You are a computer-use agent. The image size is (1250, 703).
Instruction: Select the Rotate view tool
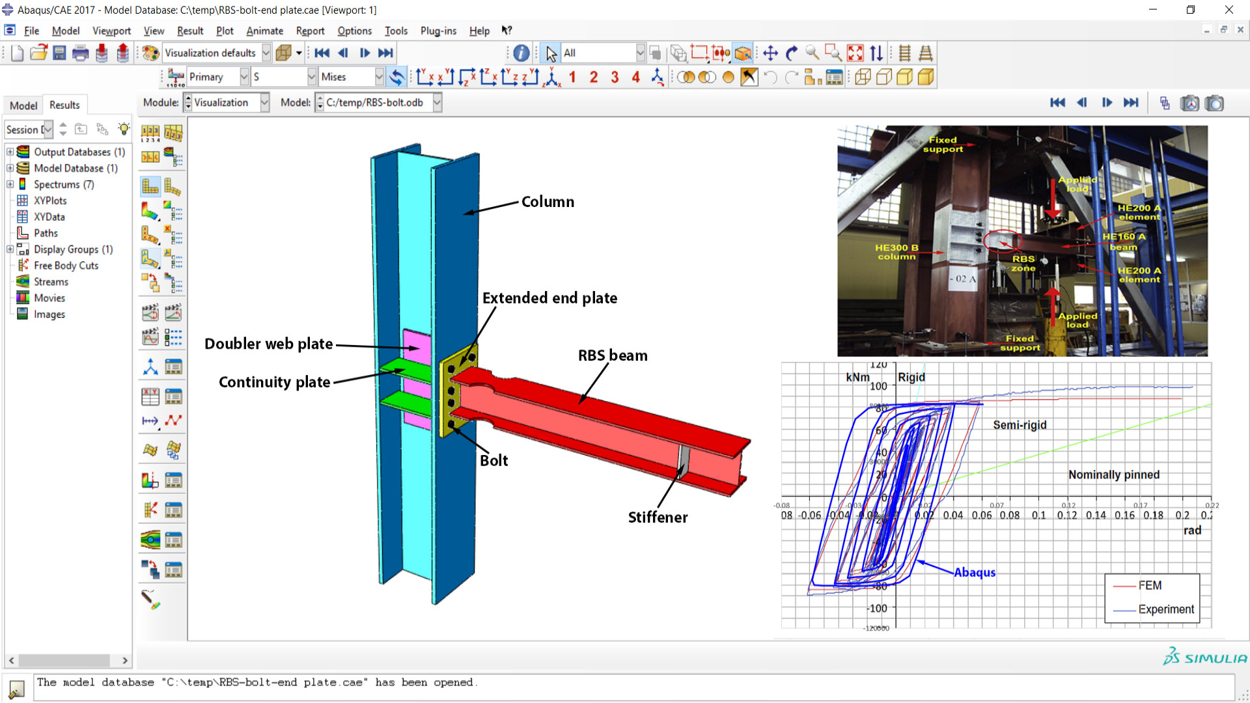[792, 53]
